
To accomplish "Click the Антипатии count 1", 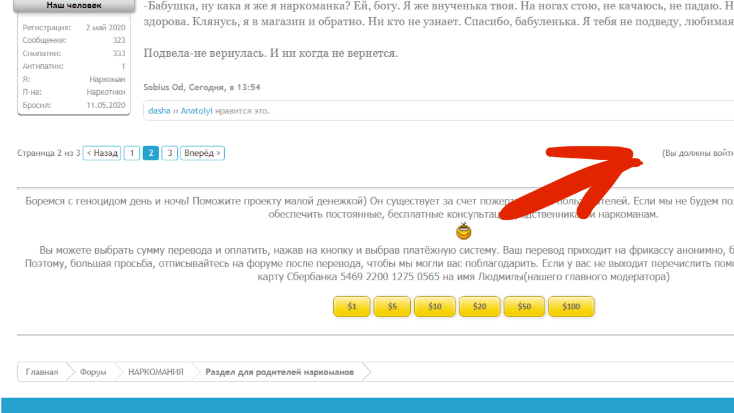I will 123,66.
